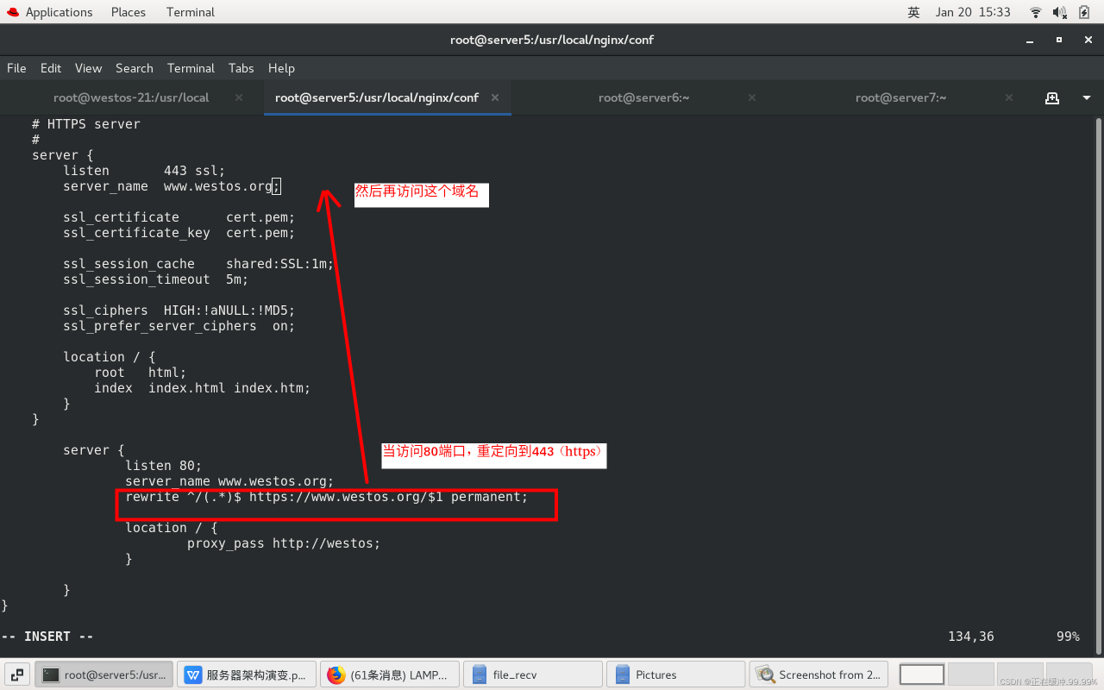
Task: Open the File menu
Action: tap(16, 68)
